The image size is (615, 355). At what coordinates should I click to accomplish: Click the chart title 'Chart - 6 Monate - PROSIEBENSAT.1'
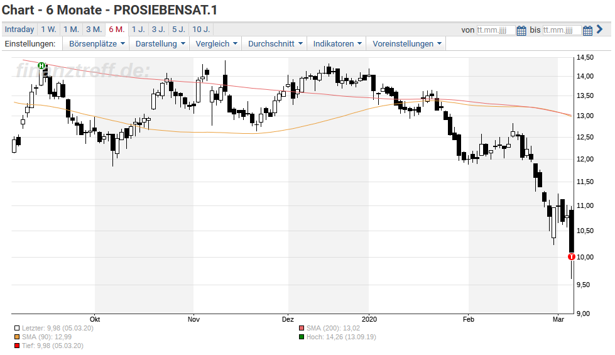pos(109,10)
